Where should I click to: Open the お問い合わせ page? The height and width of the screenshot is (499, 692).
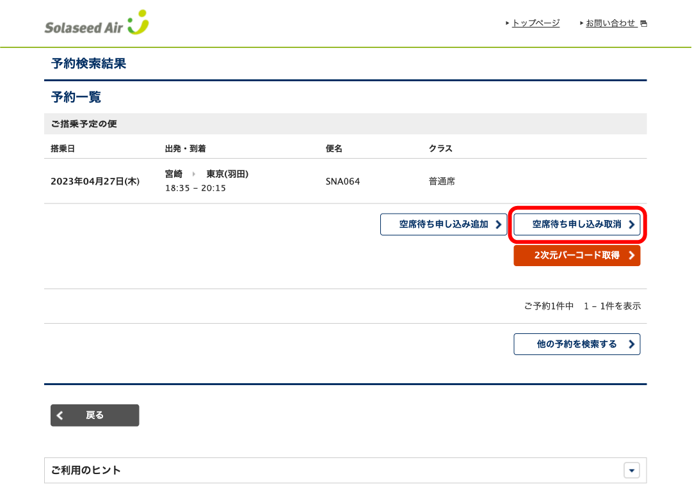pos(610,22)
